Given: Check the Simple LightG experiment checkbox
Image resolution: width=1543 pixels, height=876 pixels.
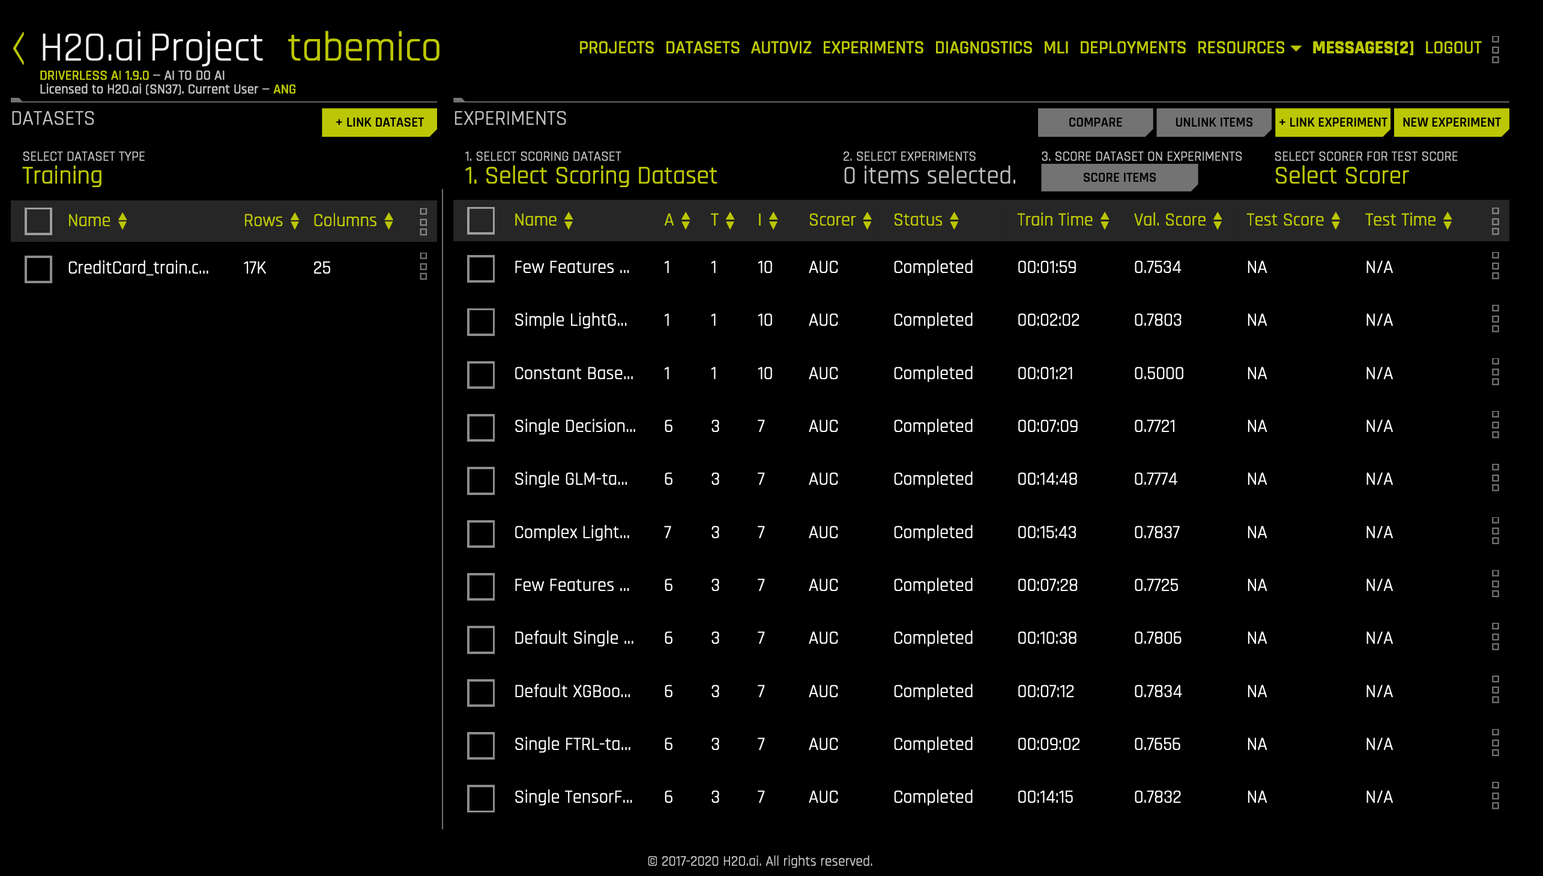Looking at the screenshot, I should tap(480, 320).
